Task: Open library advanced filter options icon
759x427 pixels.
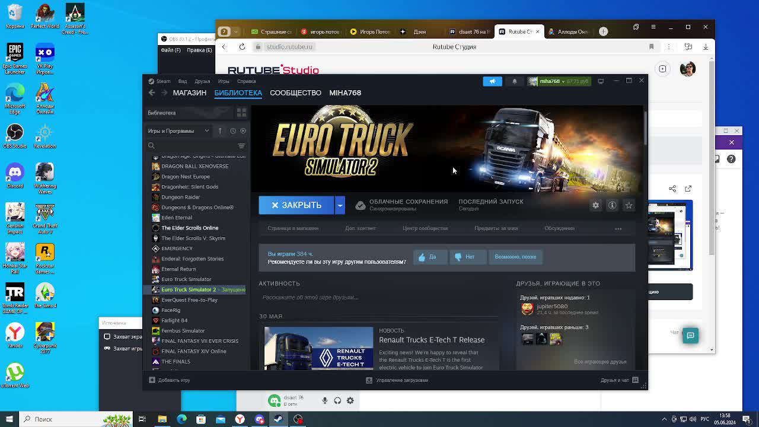Action: (241, 146)
